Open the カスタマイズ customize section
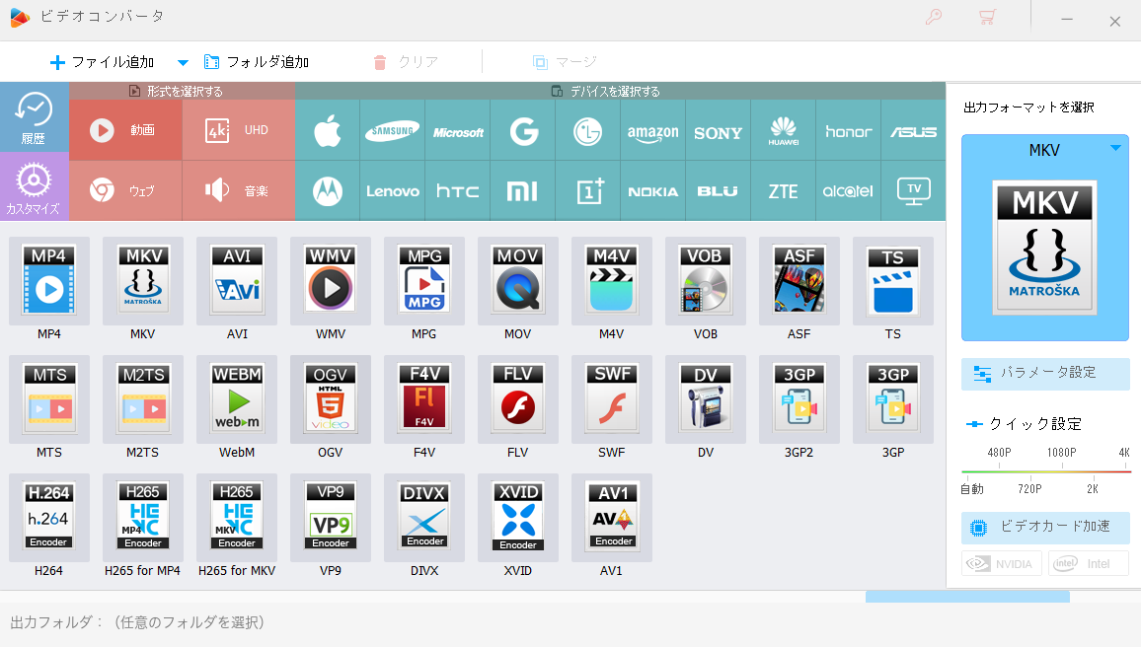This screenshot has width=1141, height=647. click(x=35, y=186)
